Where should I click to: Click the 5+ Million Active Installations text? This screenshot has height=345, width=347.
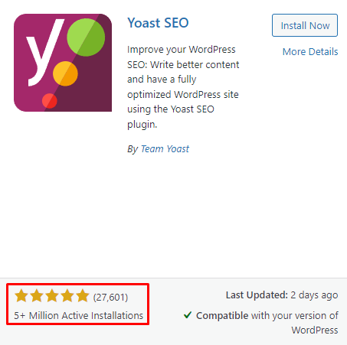pos(78,315)
